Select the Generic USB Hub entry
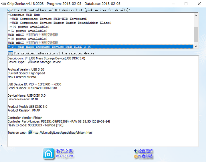 [x=100, y=15]
